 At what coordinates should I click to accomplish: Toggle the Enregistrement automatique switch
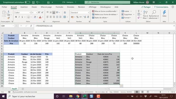[27, 2]
